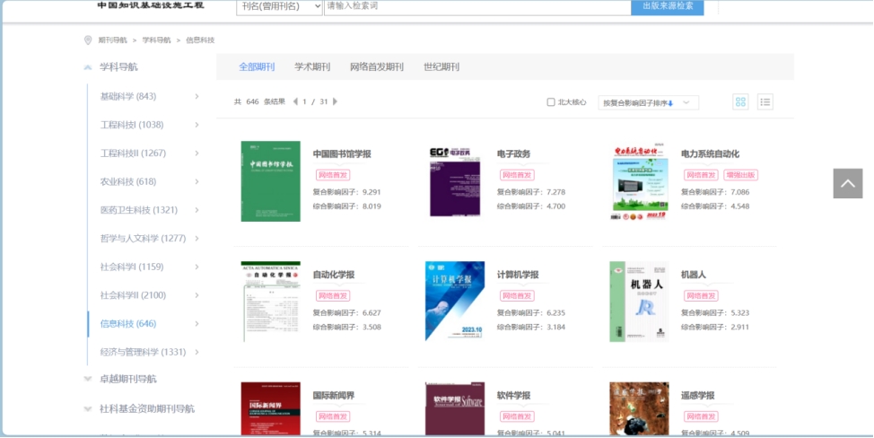Expand 卓越期刊导航 section

(x=88, y=379)
